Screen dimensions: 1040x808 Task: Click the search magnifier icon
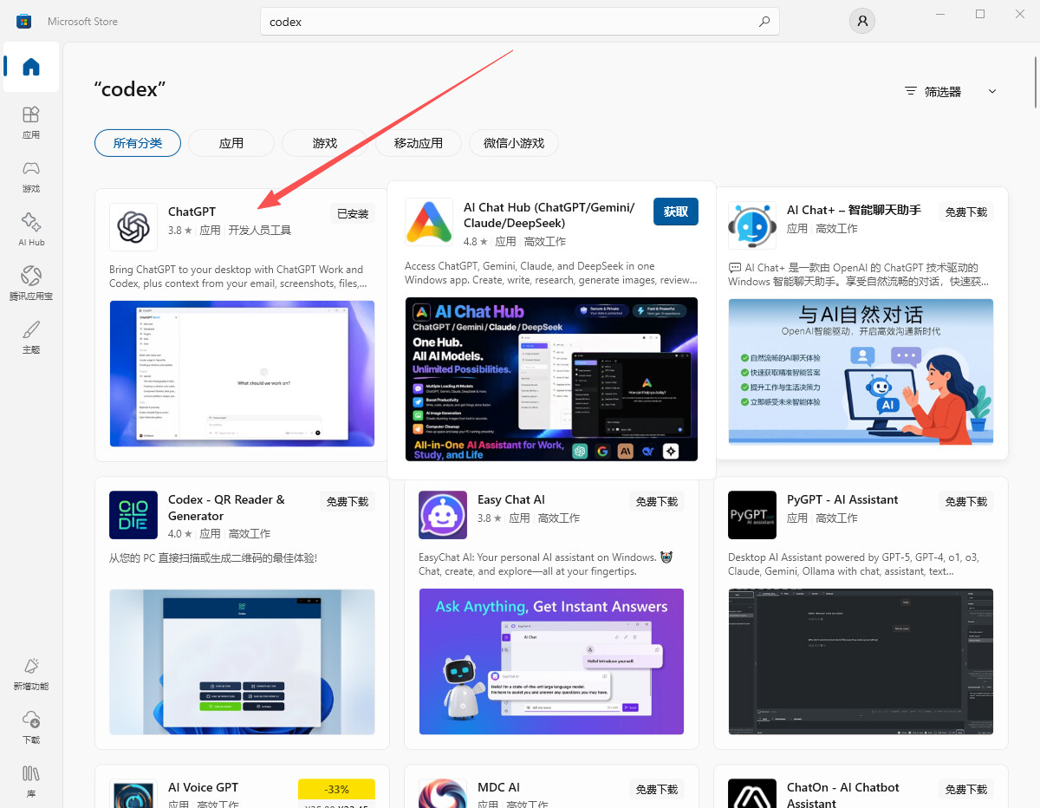pos(764,22)
